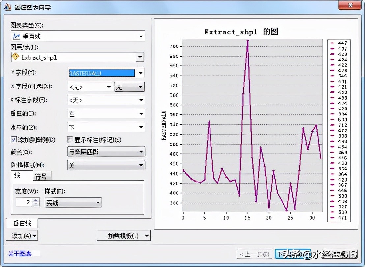Click the 上一步(B) back button
This screenshot has height=267, width=365.
254,254
